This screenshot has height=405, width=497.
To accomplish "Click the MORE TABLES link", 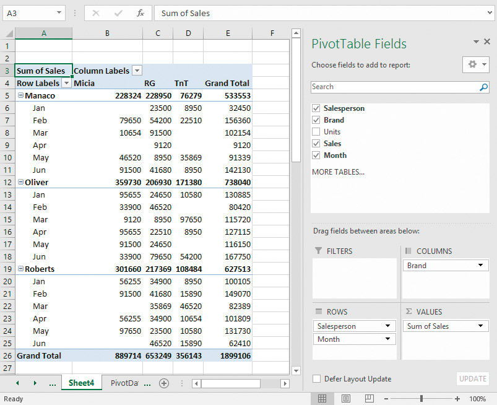I will [x=338, y=172].
